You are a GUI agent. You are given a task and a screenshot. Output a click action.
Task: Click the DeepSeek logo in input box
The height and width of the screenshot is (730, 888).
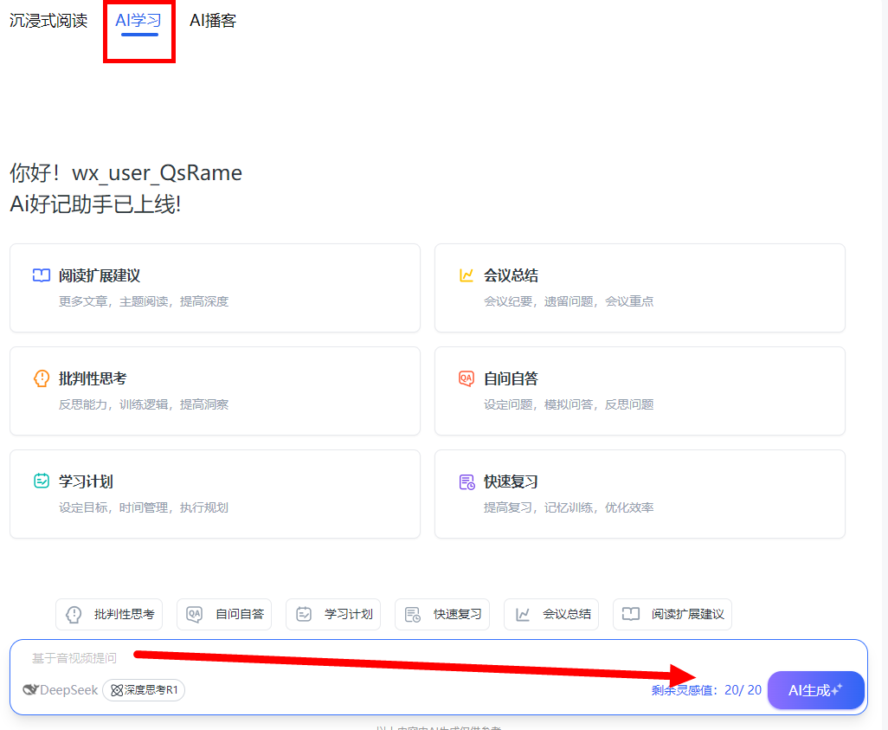[x=61, y=690]
